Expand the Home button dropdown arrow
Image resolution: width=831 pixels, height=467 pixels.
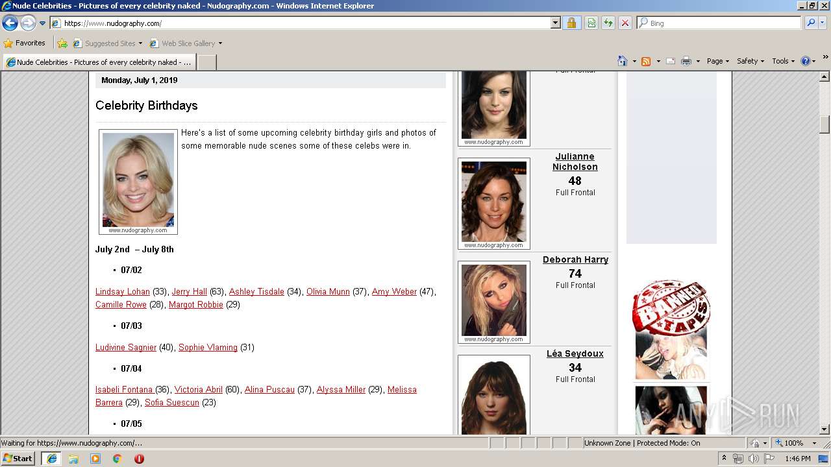pyautogui.click(x=634, y=61)
